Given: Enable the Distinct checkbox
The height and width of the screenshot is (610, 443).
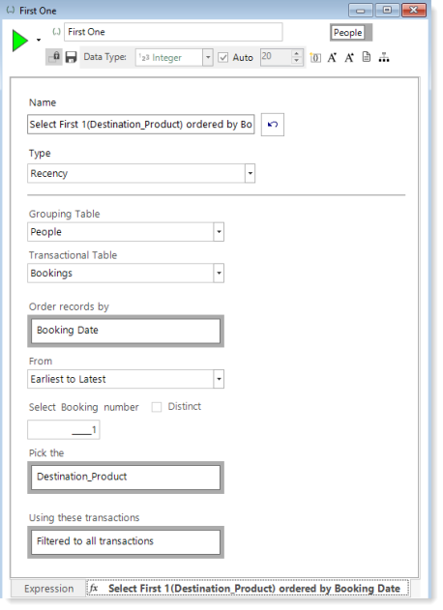Looking at the screenshot, I should 157,407.
